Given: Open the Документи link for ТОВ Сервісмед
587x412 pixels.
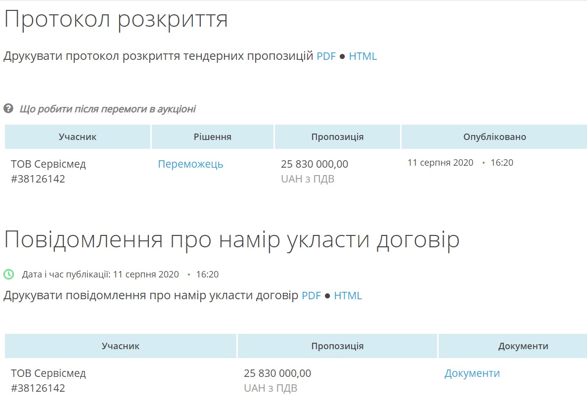Looking at the screenshot, I should pyautogui.click(x=472, y=373).
